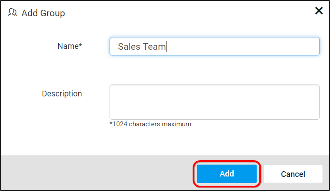Dismiss Add Group via top-right X

[319, 11]
